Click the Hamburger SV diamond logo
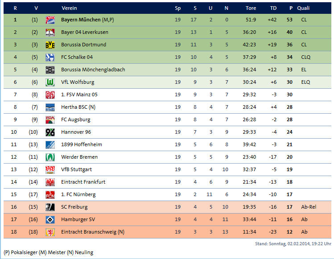Image resolution: width=334 pixels, height=259 pixels. [50, 220]
